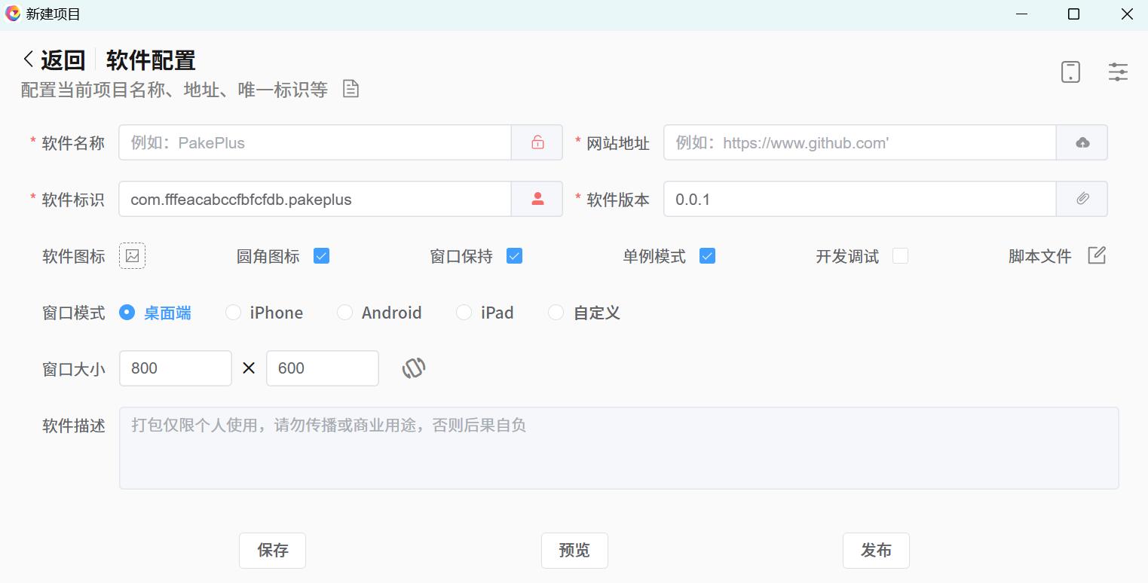This screenshot has height=583, width=1148.
Task: Select the iPhone window mode
Action: point(234,313)
